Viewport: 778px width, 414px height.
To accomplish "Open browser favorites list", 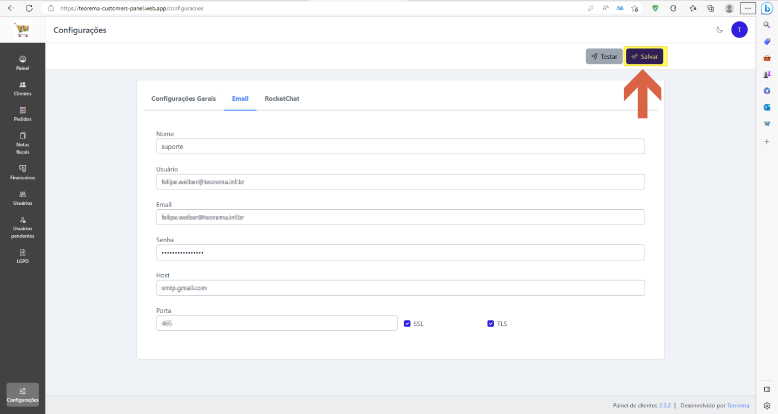I will (693, 8).
